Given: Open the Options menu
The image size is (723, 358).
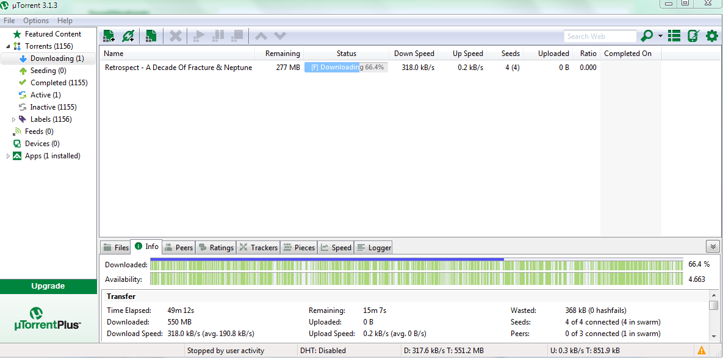Looking at the screenshot, I should [x=36, y=21].
